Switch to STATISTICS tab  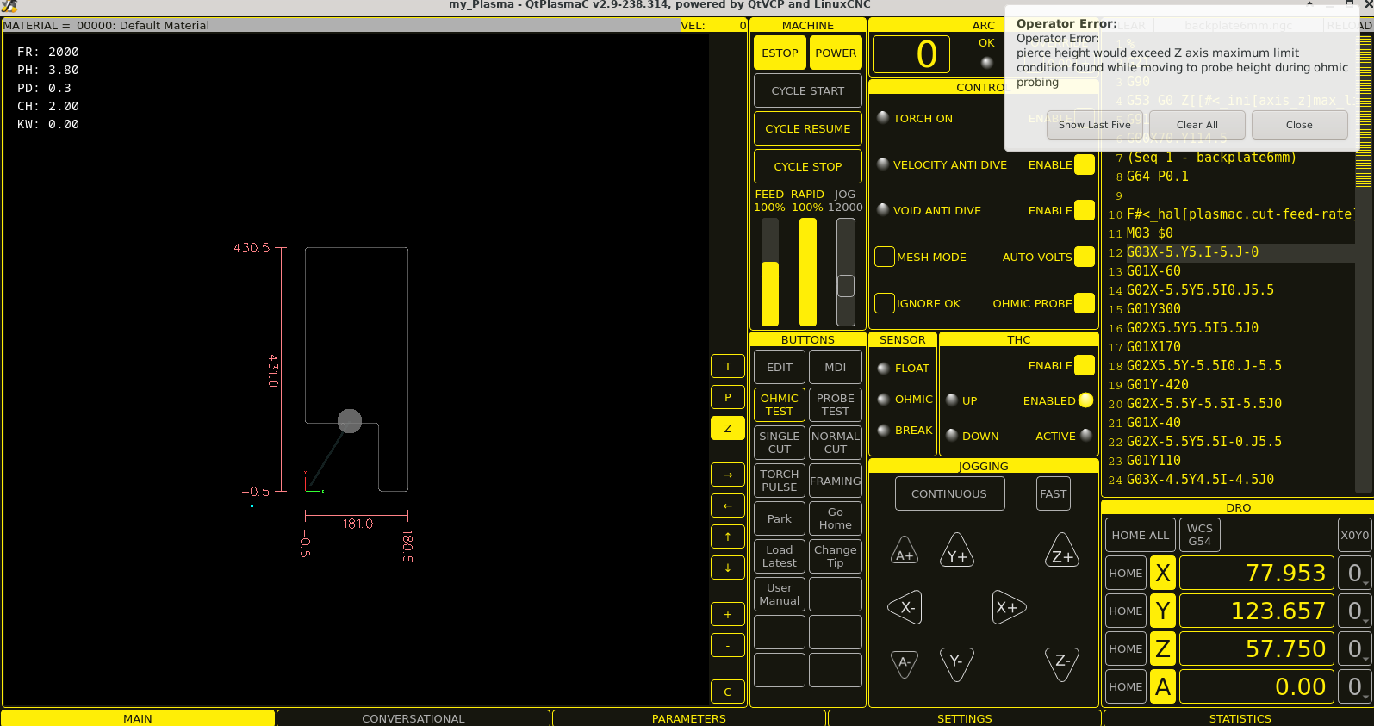(x=1240, y=718)
